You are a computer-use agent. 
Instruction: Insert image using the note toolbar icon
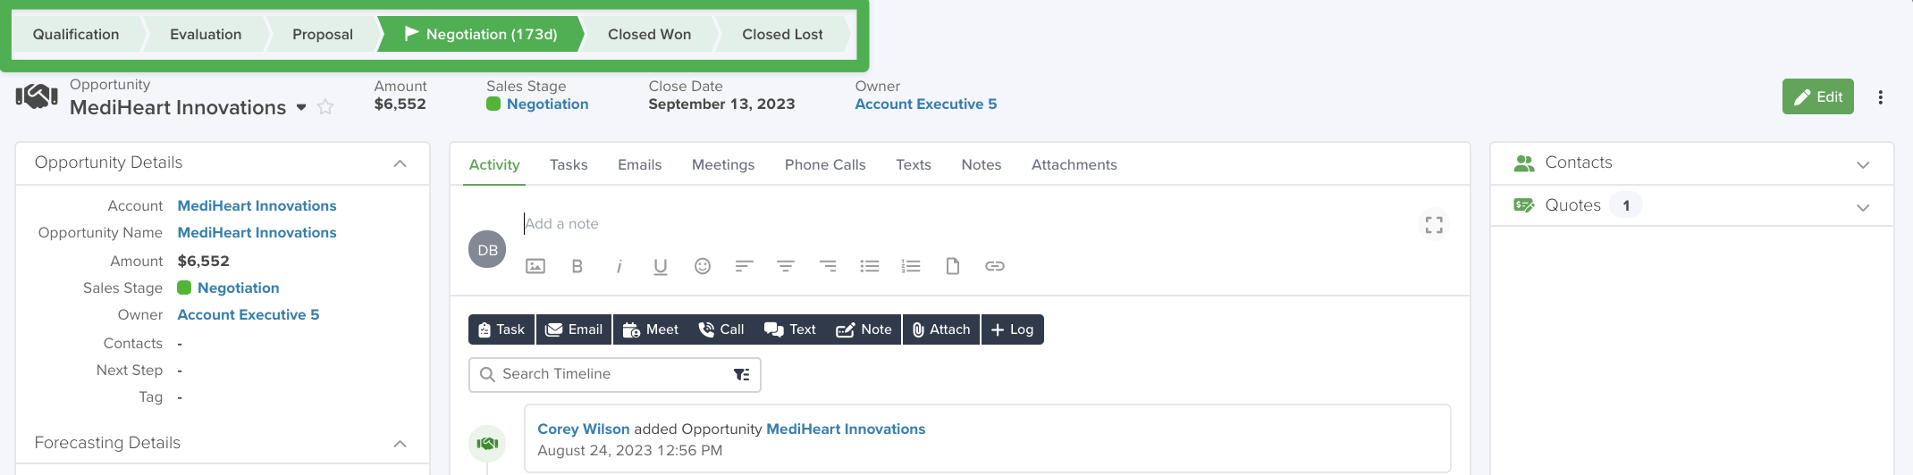535,266
